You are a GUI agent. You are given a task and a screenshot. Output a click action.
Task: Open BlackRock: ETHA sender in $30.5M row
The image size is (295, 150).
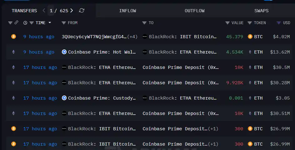[102, 67]
